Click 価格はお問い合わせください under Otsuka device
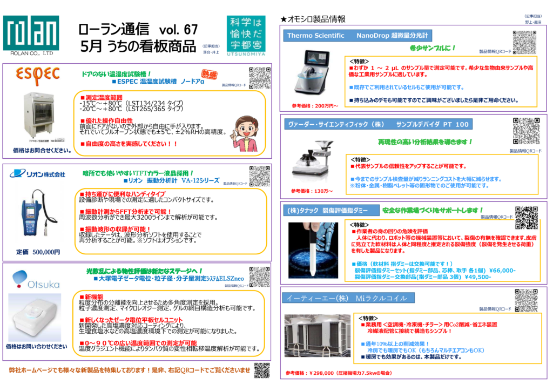This screenshot has width=553, height=391. click(37, 347)
